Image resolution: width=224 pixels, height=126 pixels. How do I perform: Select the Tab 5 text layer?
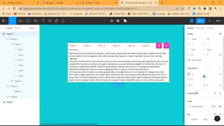(20, 65)
